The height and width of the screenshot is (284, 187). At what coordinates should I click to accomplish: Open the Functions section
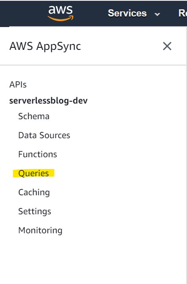pyautogui.click(x=37, y=154)
